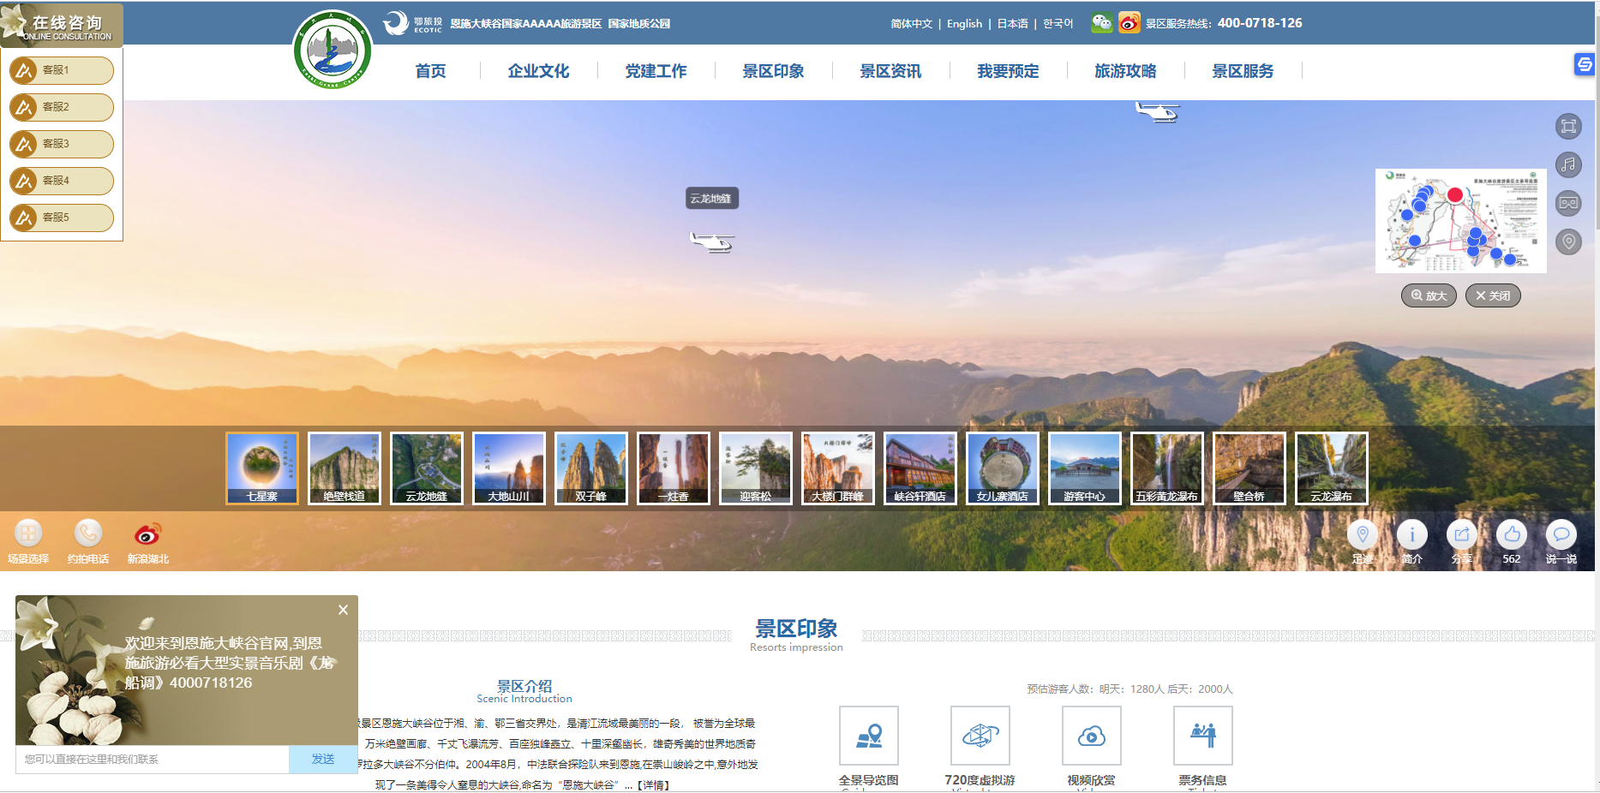Enable VR glasses mode

click(x=1568, y=204)
